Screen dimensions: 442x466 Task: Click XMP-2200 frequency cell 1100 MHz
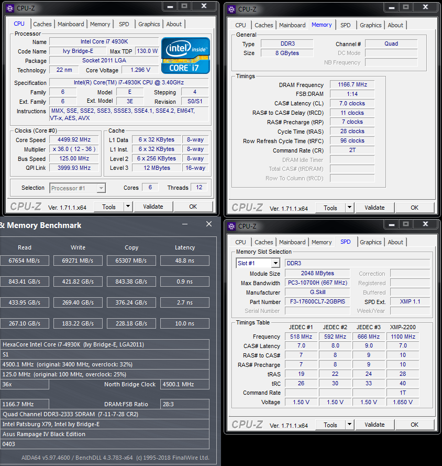coord(403,337)
